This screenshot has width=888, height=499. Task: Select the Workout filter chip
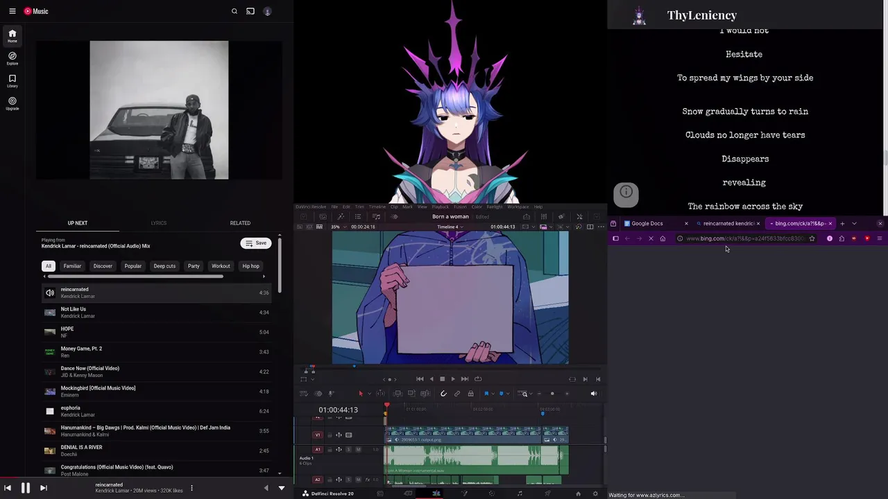[221, 266]
